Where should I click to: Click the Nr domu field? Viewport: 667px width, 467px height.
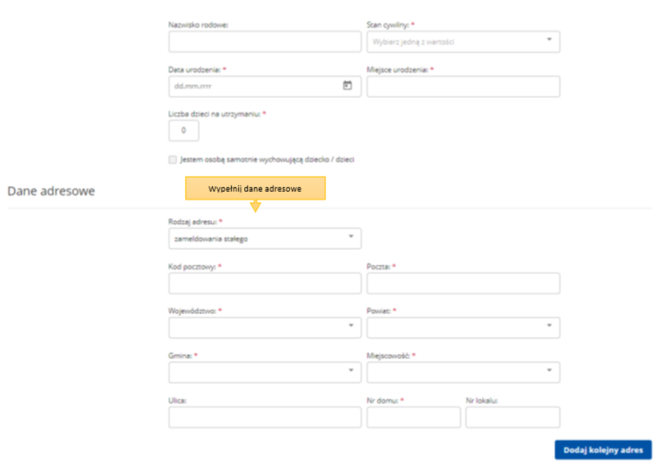[x=413, y=417]
